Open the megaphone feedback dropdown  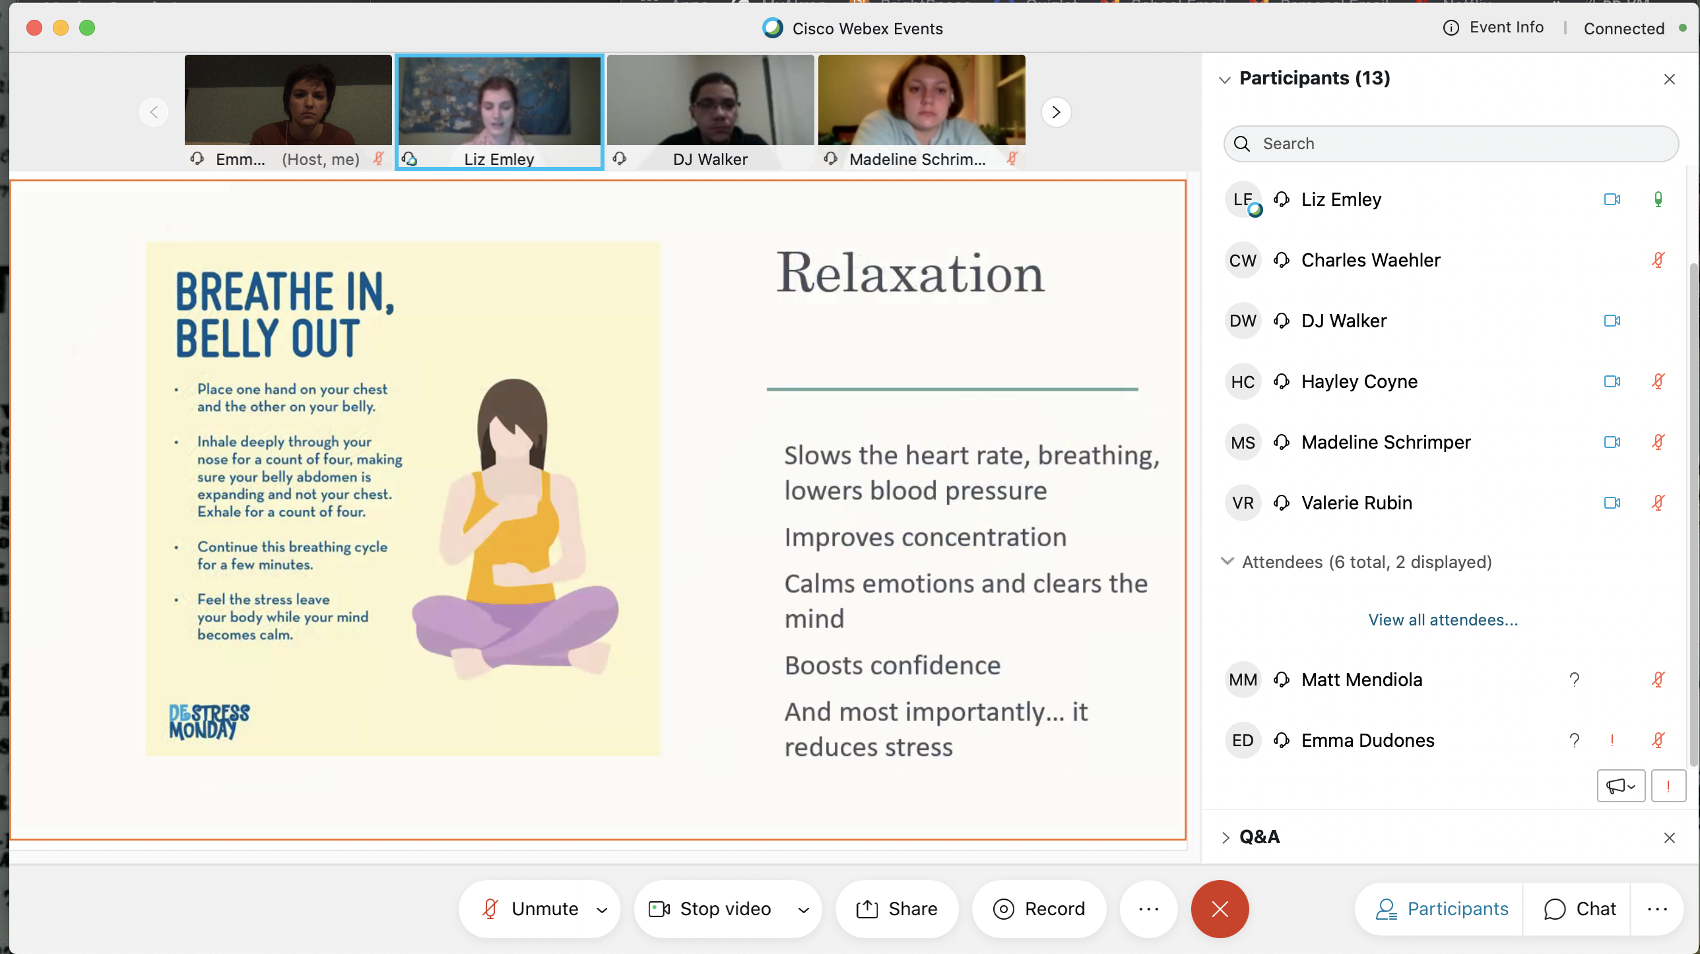point(1621,786)
